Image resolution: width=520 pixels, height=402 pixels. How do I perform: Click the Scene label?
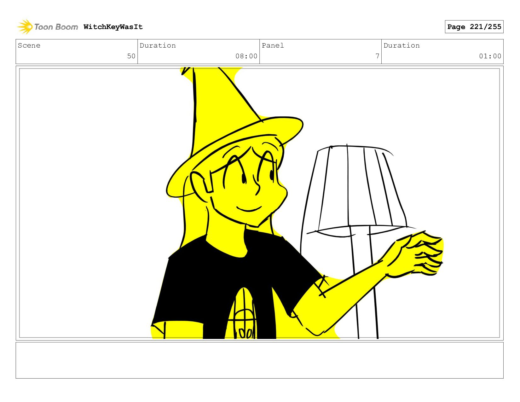[29, 45]
